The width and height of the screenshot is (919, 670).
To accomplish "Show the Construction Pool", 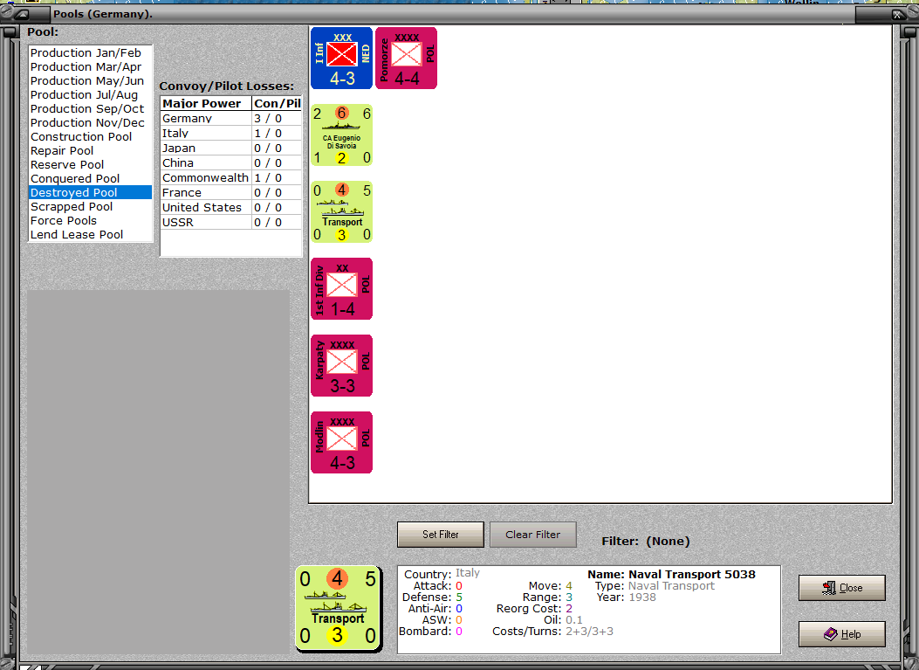I will point(90,136).
